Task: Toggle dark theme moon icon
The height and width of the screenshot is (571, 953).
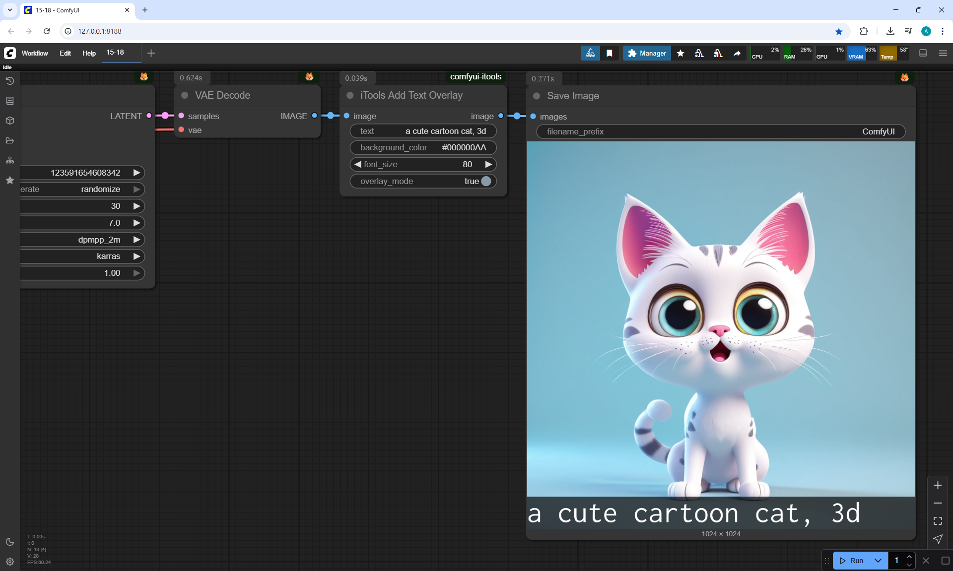Action: click(x=10, y=542)
